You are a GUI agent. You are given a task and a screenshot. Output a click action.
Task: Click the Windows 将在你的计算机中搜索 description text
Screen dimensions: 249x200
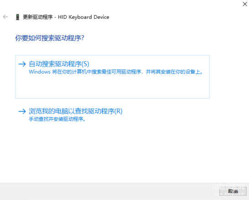[116, 72]
